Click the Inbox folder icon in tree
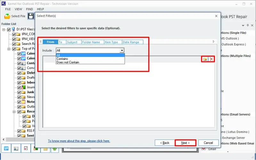This screenshot has width=256, height=160. [23, 83]
